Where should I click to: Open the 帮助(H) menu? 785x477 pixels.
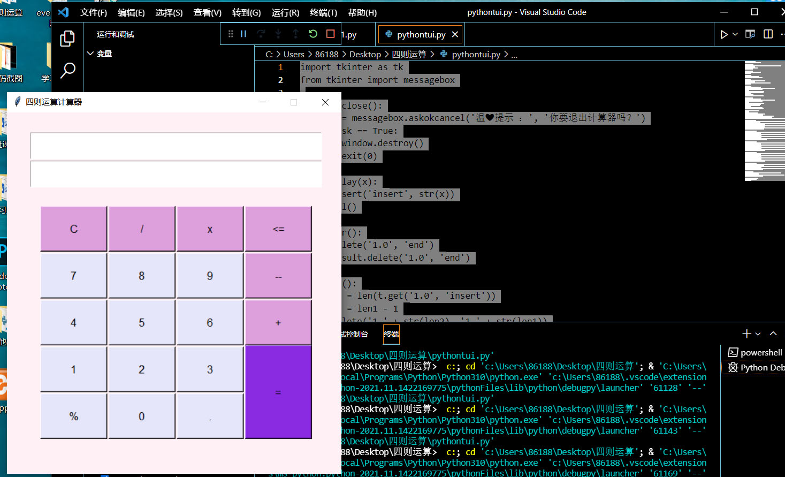(362, 12)
